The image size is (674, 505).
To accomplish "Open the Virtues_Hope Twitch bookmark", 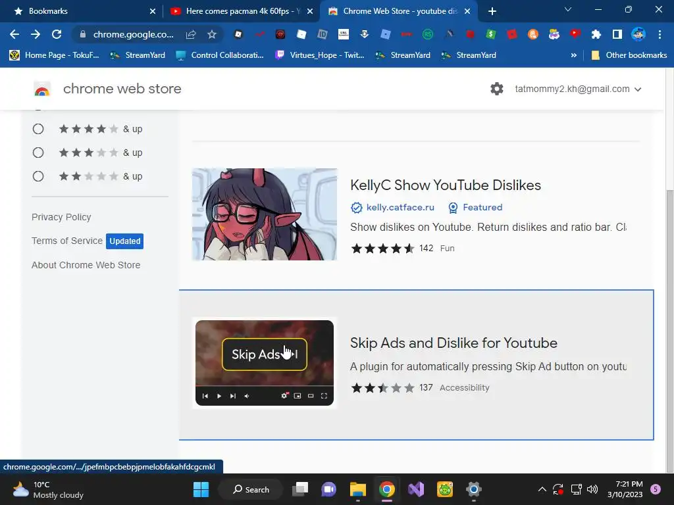I will 321,55.
